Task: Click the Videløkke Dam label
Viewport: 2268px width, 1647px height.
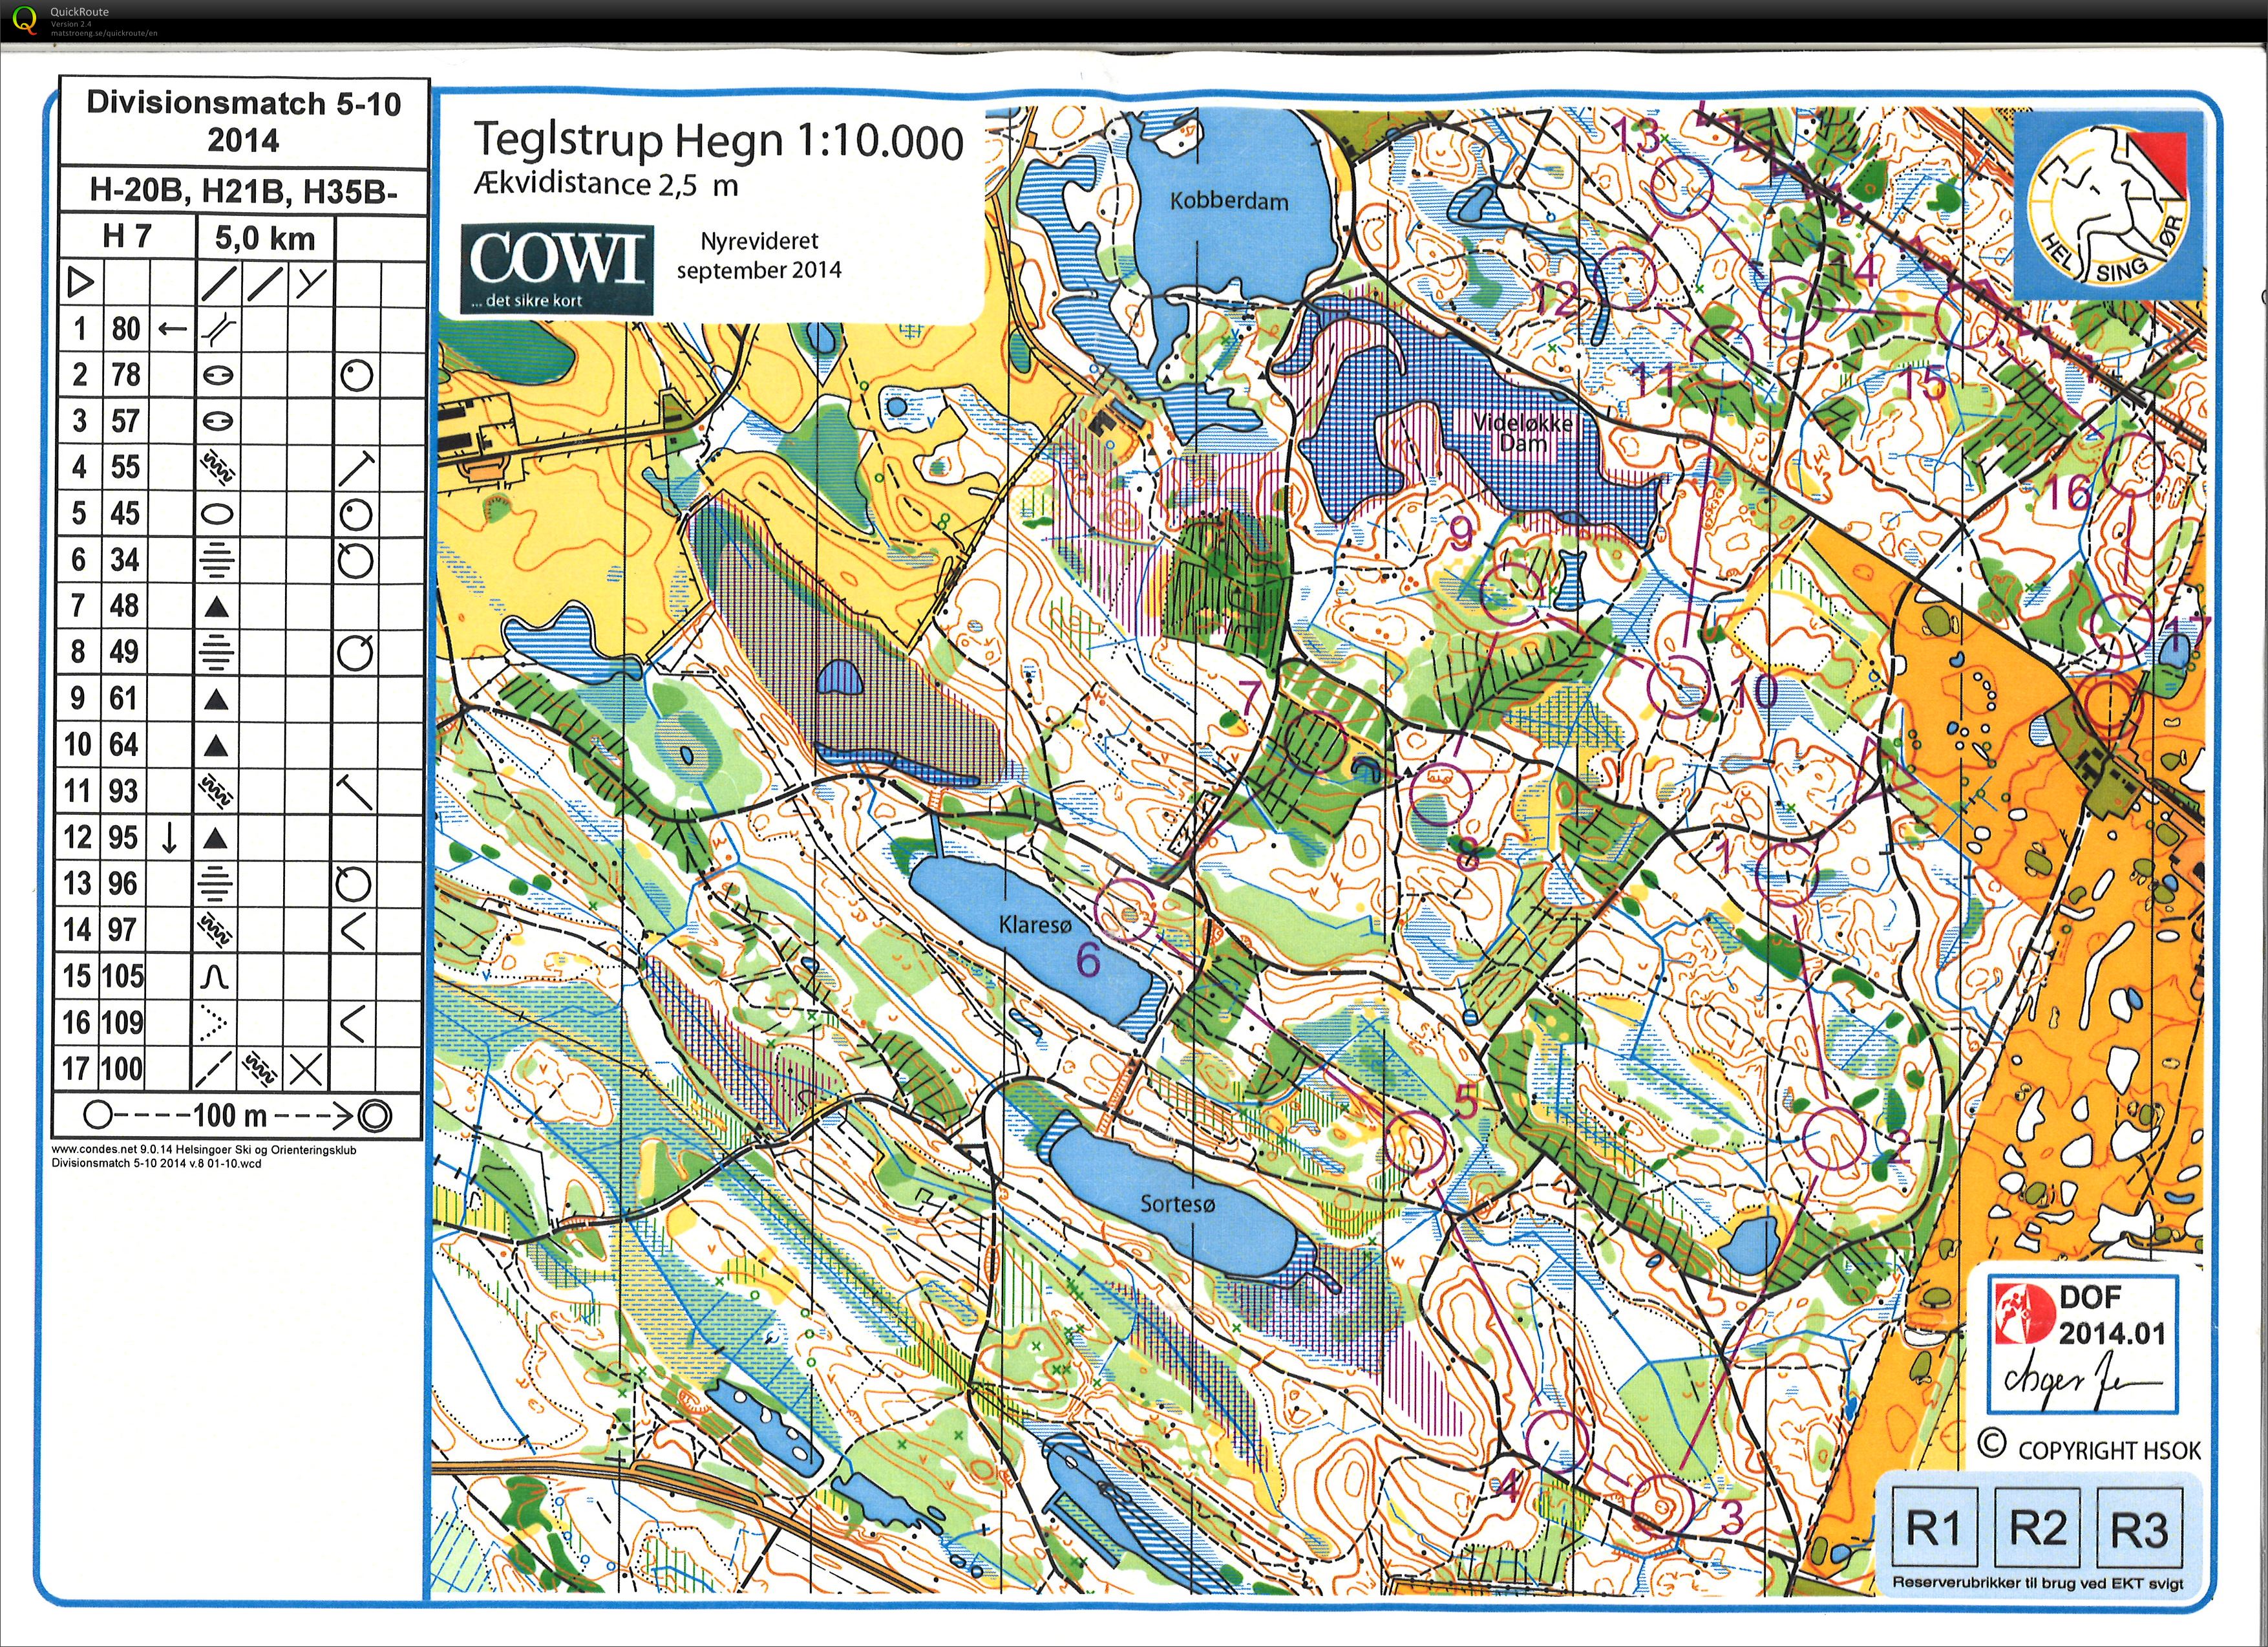Action: (x=1523, y=432)
